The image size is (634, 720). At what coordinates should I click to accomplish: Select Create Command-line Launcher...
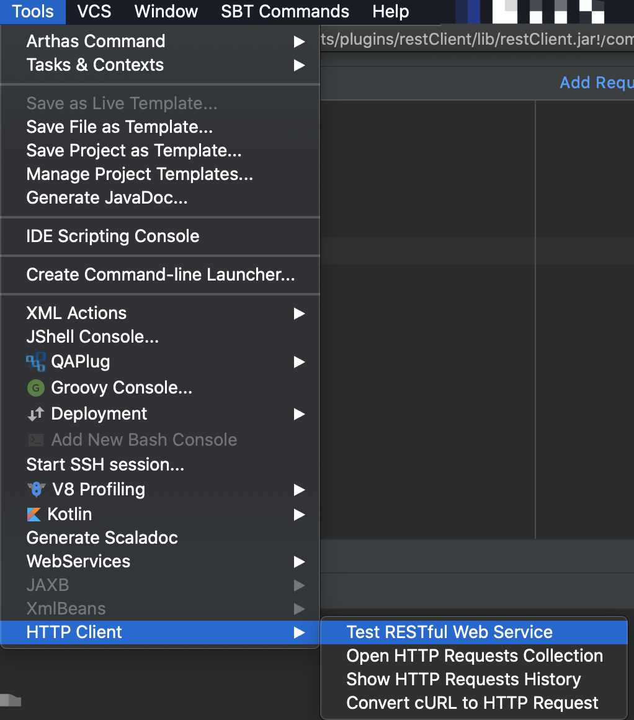pos(160,274)
